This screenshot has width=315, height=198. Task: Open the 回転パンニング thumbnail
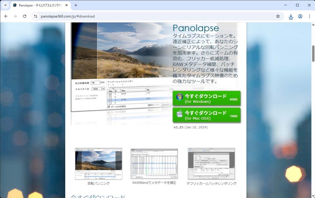click(98, 164)
